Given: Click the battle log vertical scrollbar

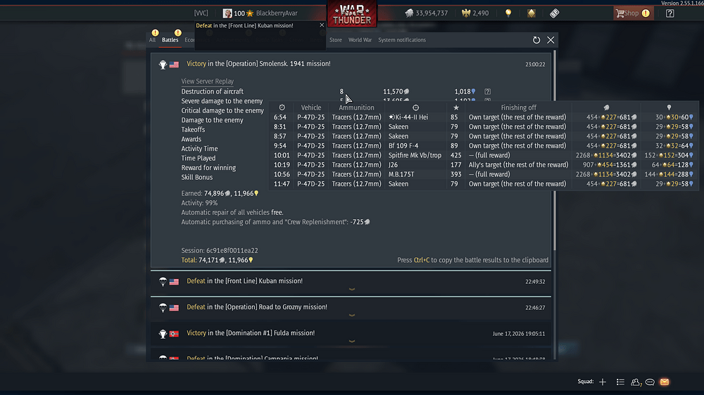Looking at the screenshot, I should point(555,150).
